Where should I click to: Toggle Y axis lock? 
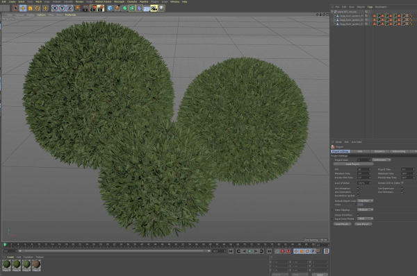(62, 8)
